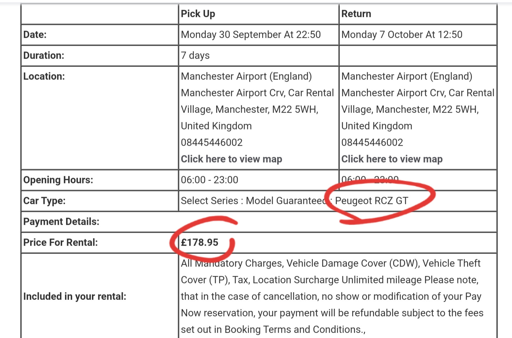Screen dimensions: 512x338
Task: Click the Included in your rental: label
Action: click(75, 296)
